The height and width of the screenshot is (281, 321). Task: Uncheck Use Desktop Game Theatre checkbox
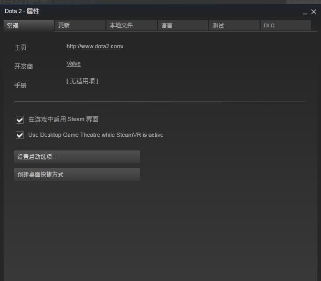tap(19, 135)
